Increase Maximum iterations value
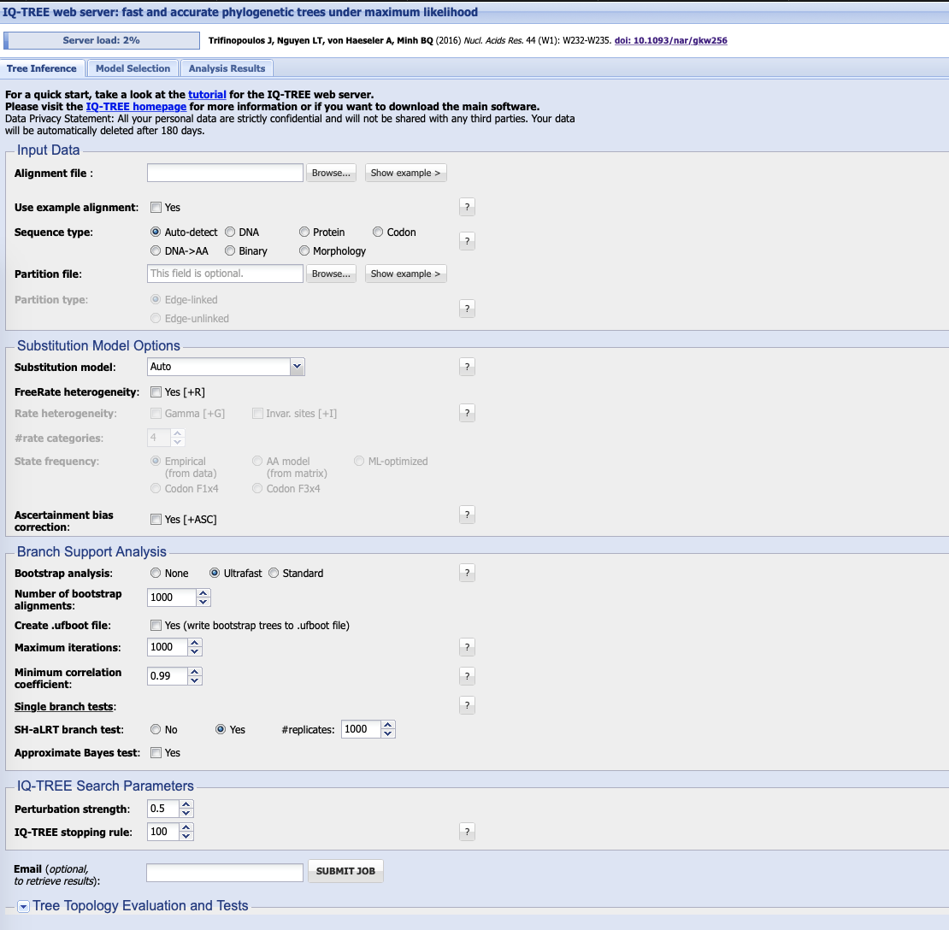 tap(194, 643)
